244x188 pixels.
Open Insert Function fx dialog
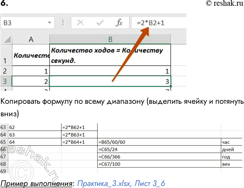pos(119,23)
